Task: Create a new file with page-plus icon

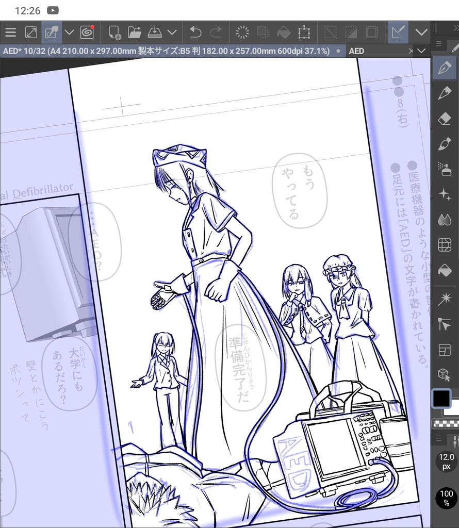Action: 114,32
